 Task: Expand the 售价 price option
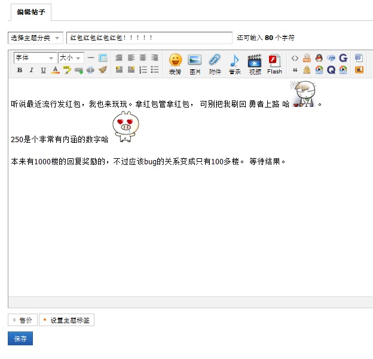tap(23, 320)
